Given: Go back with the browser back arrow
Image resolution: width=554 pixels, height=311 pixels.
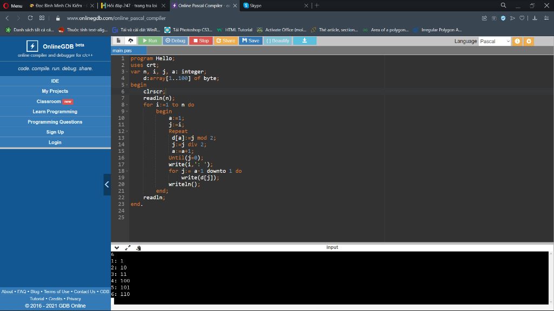Looking at the screenshot, I should click(x=7, y=18).
